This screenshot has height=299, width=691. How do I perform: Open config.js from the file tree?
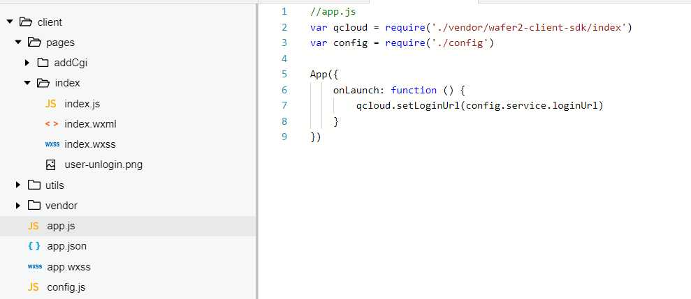(66, 287)
